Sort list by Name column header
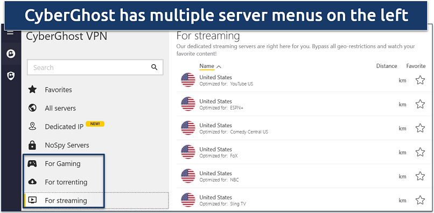 [x=207, y=66]
